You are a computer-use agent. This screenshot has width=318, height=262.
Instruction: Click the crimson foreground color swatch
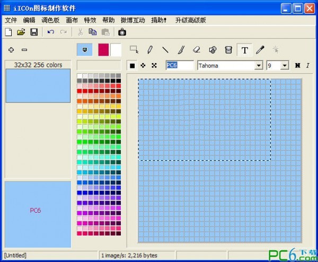[103, 49]
